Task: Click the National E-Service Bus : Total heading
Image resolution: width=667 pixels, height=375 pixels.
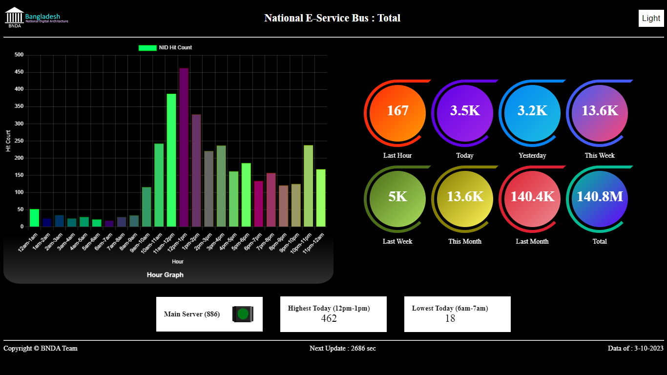Action: (x=333, y=18)
